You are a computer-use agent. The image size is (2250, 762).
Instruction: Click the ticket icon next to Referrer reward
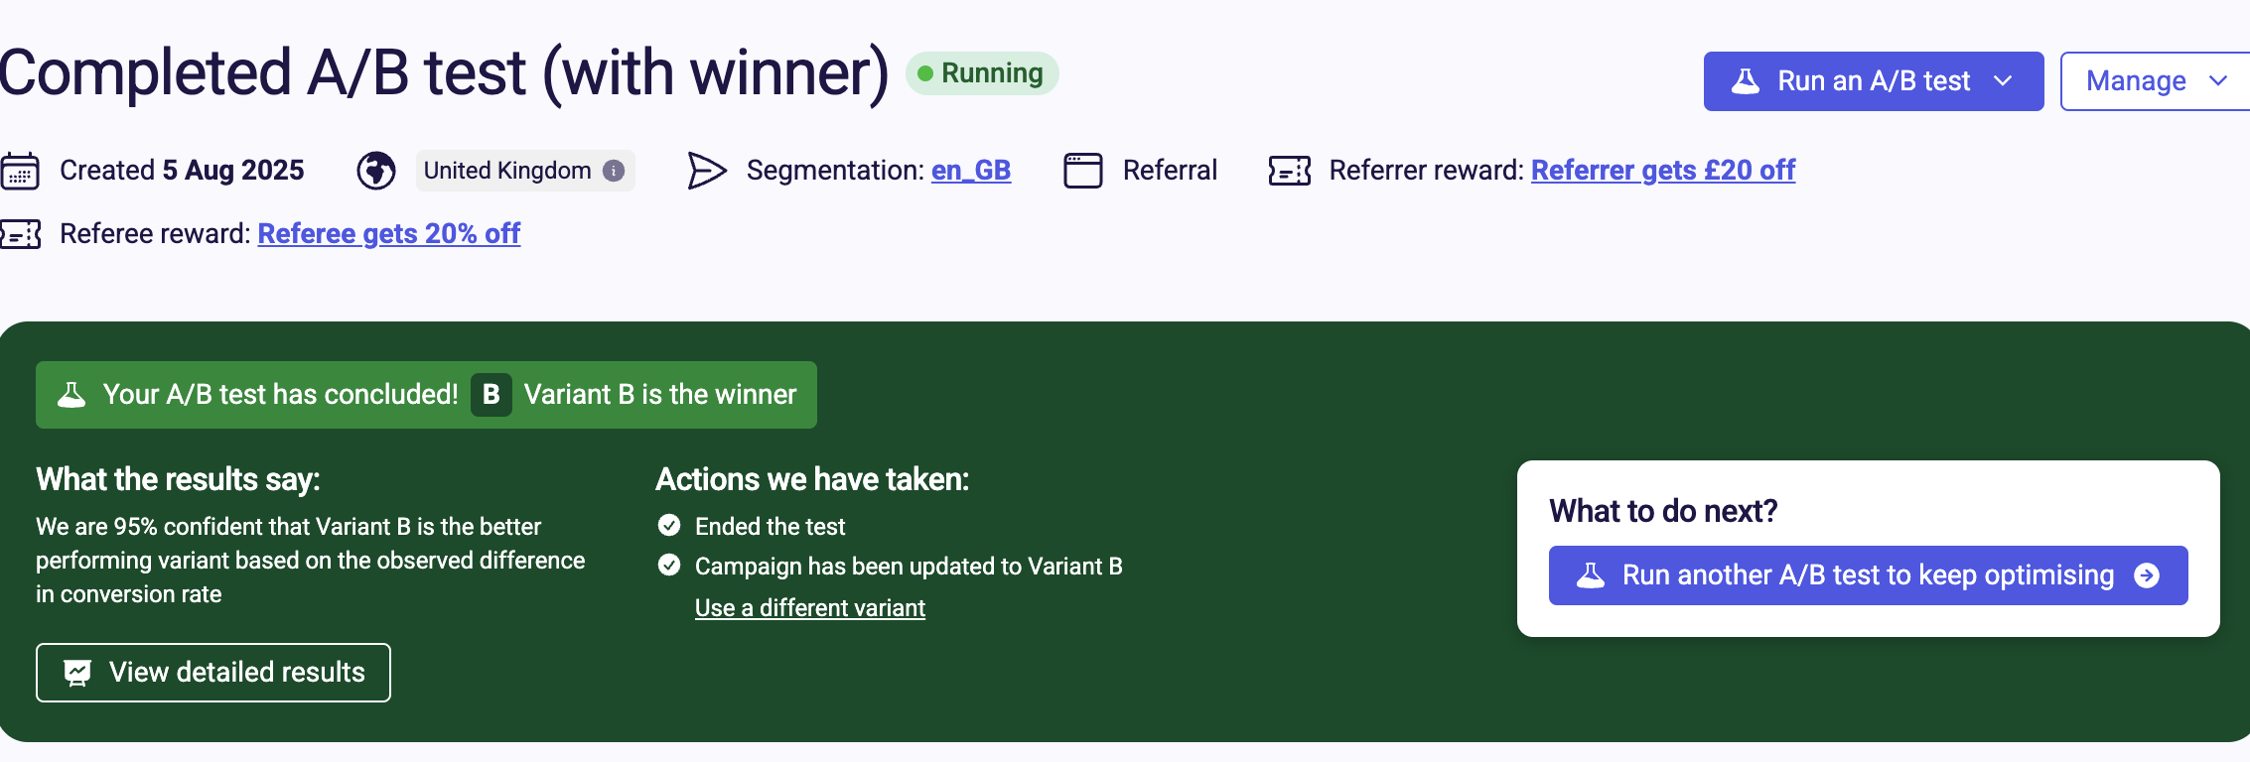click(x=1291, y=170)
